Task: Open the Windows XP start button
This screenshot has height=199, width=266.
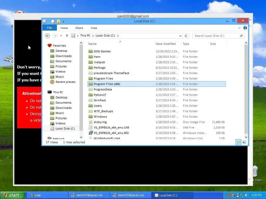Action: 12,195
